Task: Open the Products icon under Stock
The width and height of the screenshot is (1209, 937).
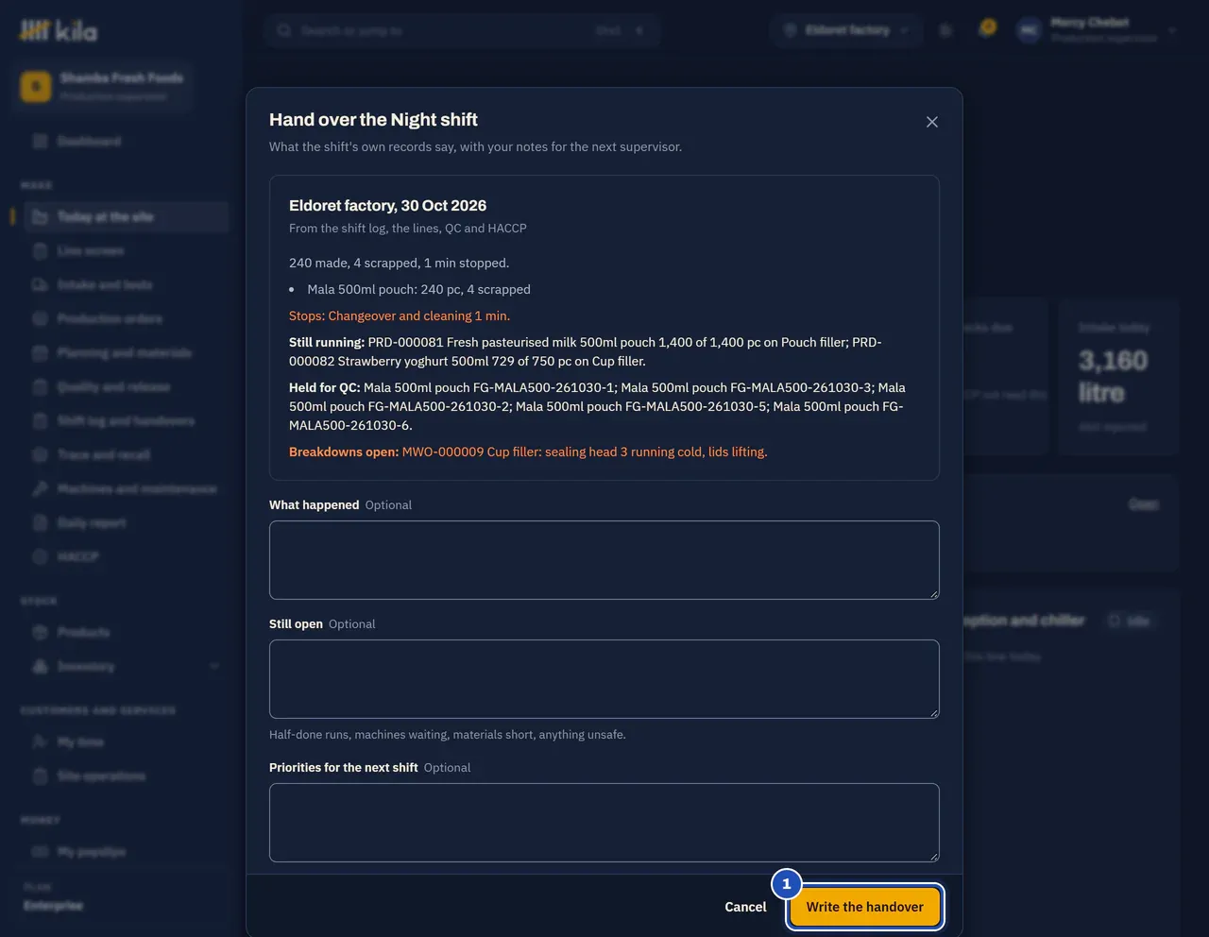Action: click(40, 633)
